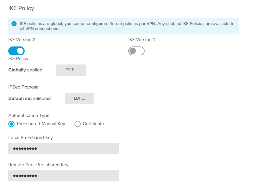
Task: Focus the Remote Peer Pre-shared Key field
Action: 63,176
